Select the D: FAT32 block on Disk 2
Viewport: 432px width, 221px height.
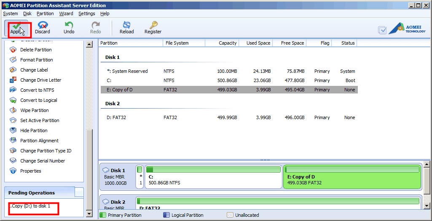pyautogui.click(x=278, y=203)
